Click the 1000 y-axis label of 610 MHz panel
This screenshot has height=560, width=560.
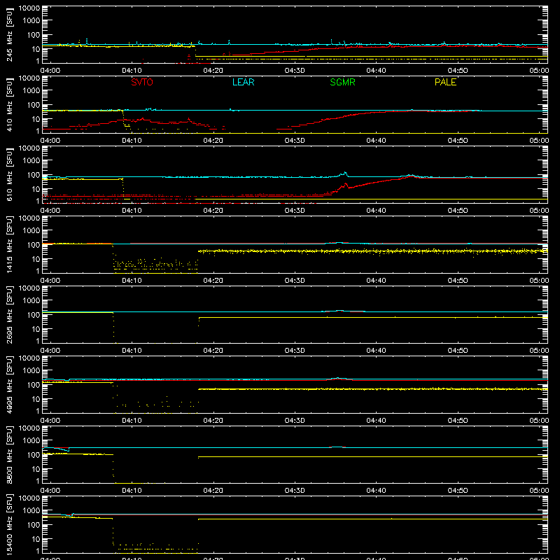point(31,160)
